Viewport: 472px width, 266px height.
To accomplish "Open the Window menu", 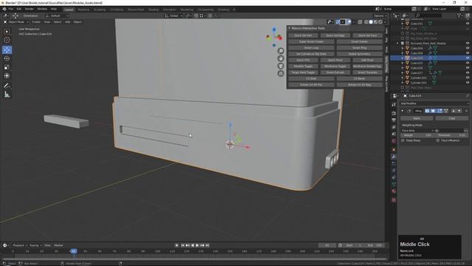I will (42, 9).
